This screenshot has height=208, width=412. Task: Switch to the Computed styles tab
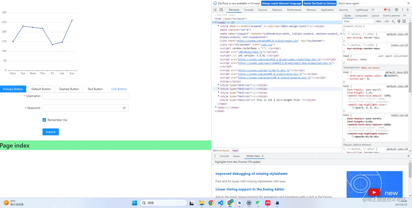[x=361, y=15]
